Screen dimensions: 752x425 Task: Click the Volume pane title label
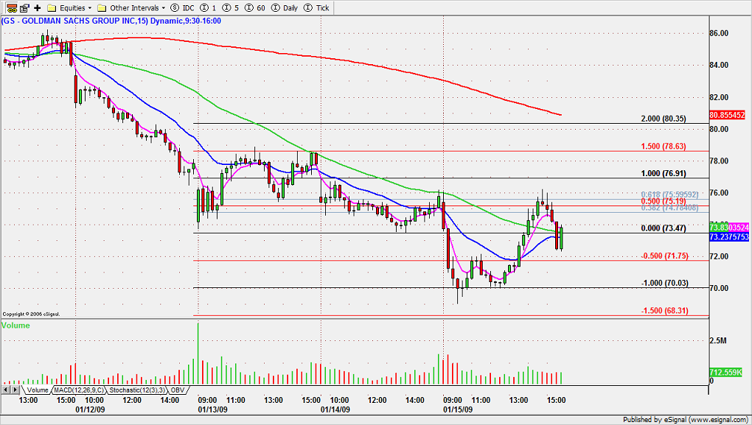click(x=15, y=326)
